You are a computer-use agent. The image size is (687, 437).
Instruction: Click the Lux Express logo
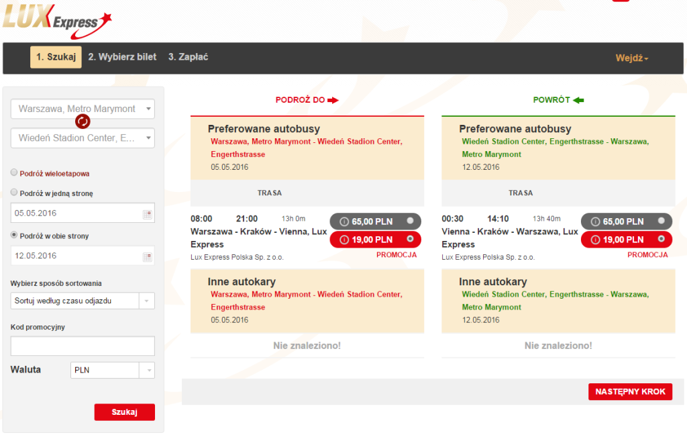[x=57, y=21]
